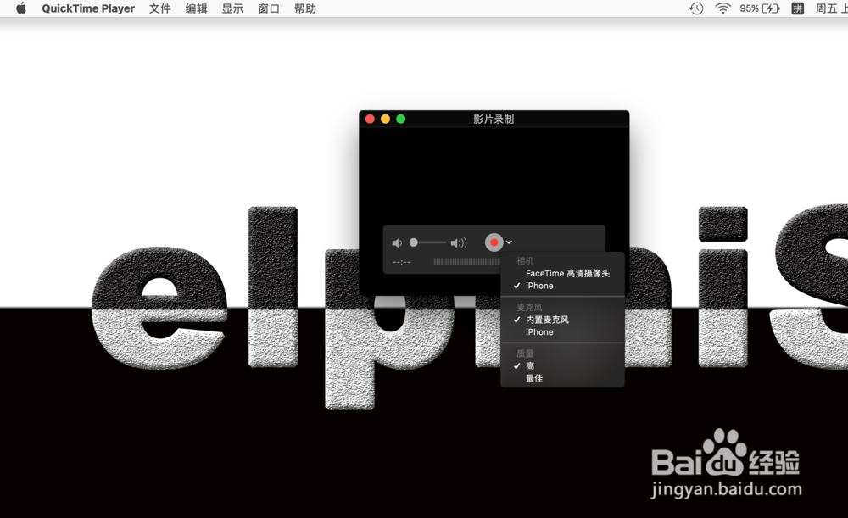Toggle the recording options chevron
Image resolution: width=848 pixels, height=518 pixels.
coord(509,242)
